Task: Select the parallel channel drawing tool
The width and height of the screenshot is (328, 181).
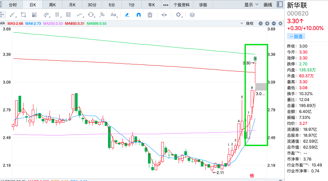Action: click(46, 15)
